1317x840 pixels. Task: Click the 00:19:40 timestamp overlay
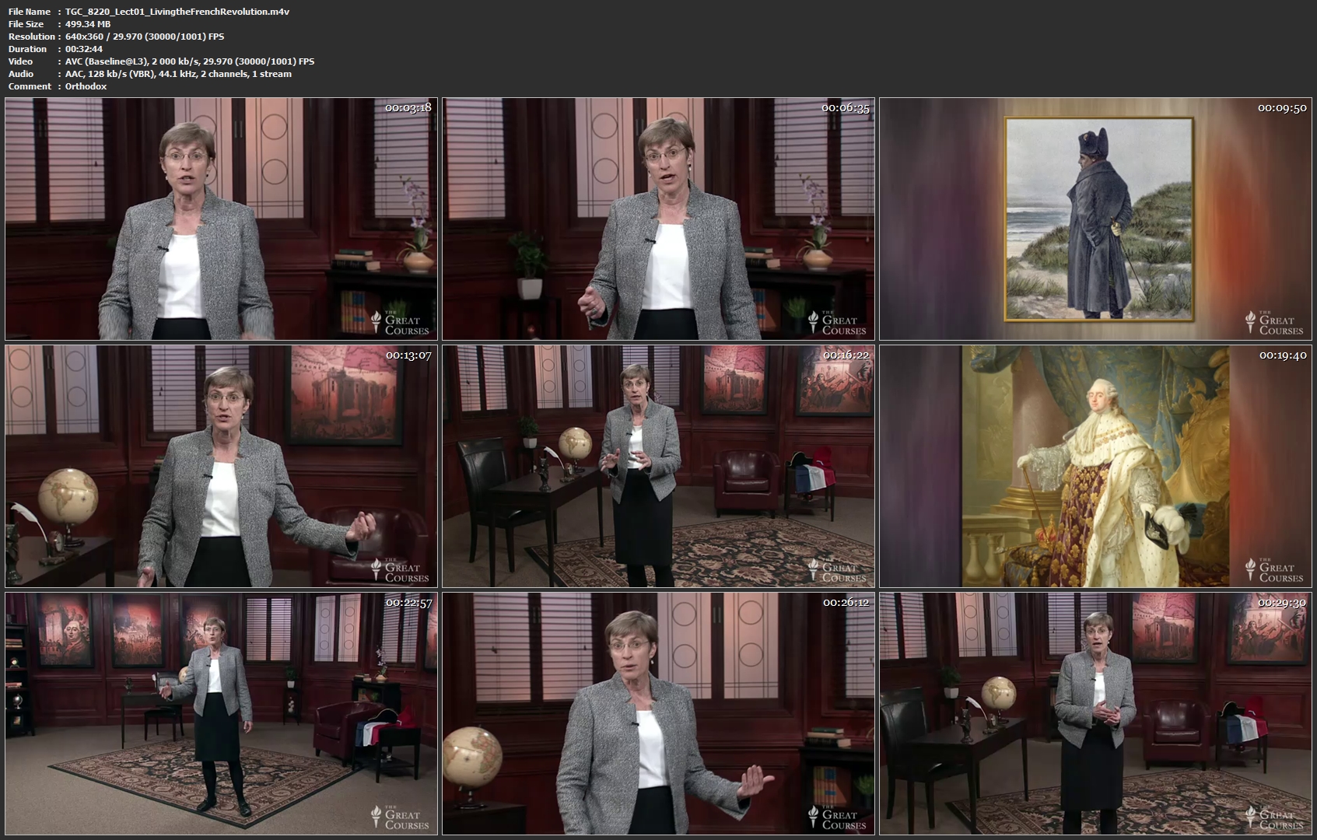click(x=1282, y=355)
